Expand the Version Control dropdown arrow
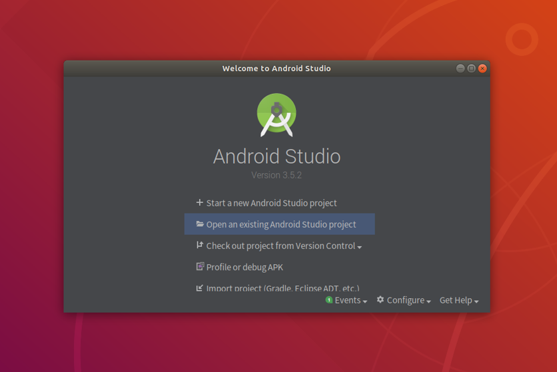This screenshot has width=557, height=372. 360,247
